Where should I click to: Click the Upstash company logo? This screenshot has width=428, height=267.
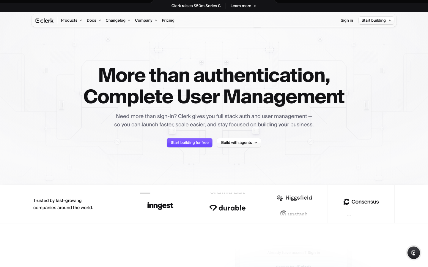(294, 214)
